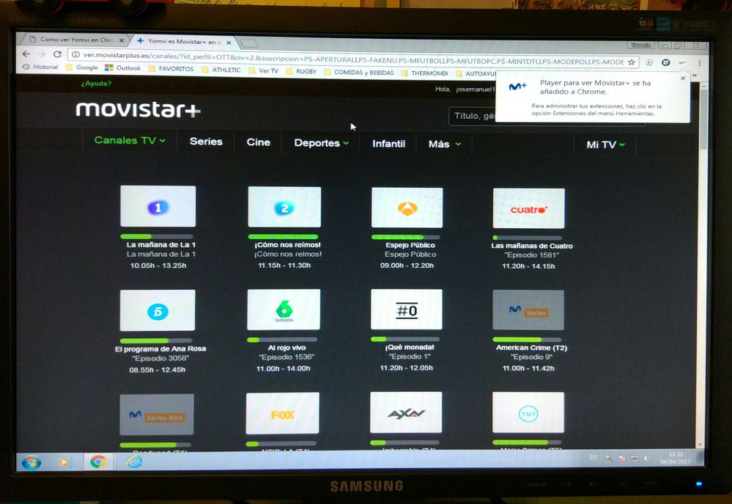Open Internet Explorer from the taskbar

[134, 461]
